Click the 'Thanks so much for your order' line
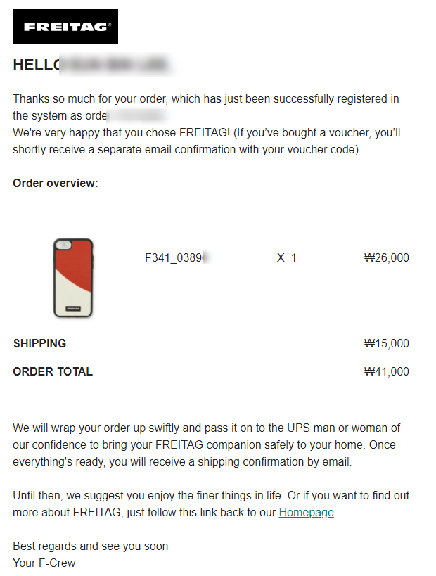 206,99
